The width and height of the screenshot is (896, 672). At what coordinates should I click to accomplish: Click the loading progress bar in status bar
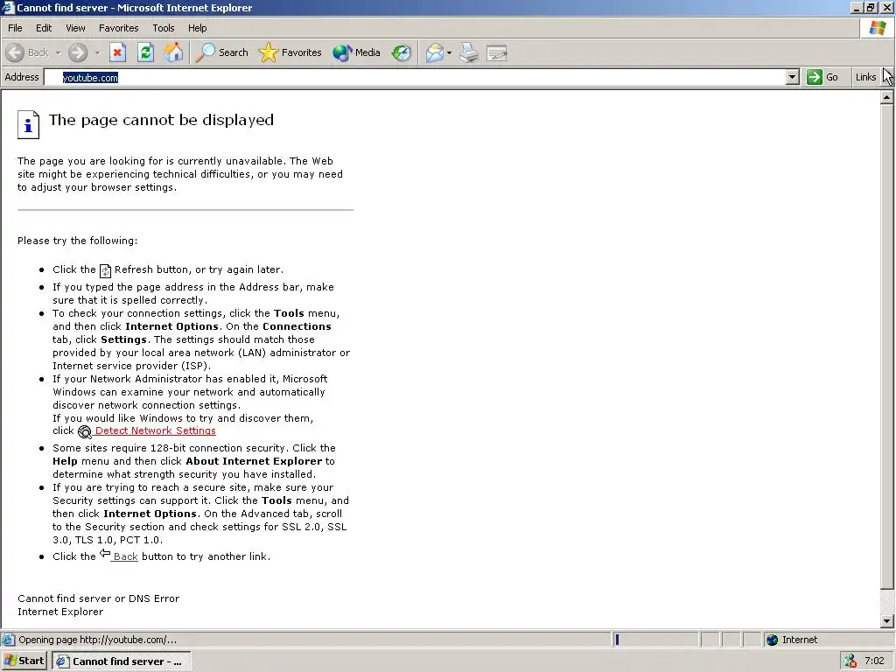(655, 640)
